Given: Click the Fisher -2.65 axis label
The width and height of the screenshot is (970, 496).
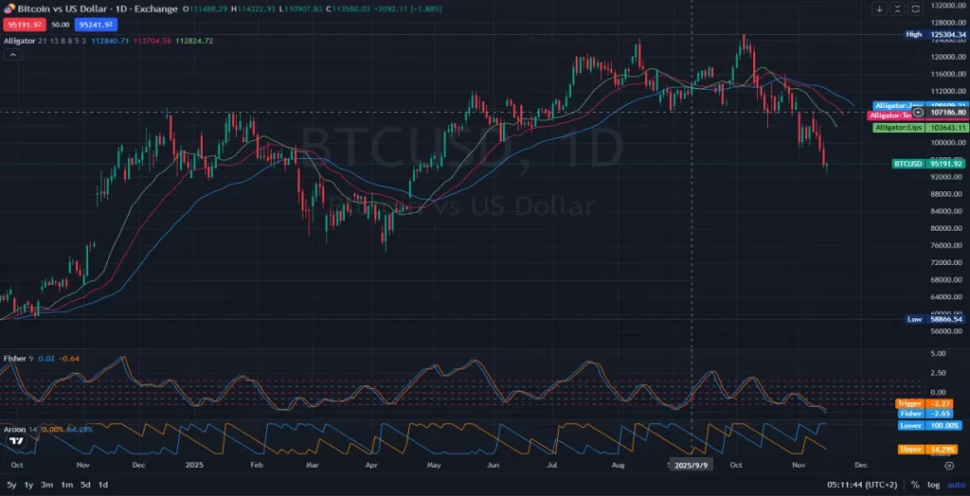Looking at the screenshot, I should [925, 413].
